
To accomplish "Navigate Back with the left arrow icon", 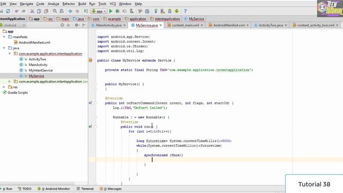I will tap(70, 11).
